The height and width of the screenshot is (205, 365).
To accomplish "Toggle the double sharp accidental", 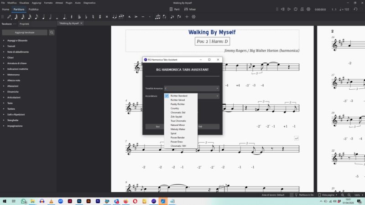I will pos(107,17).
